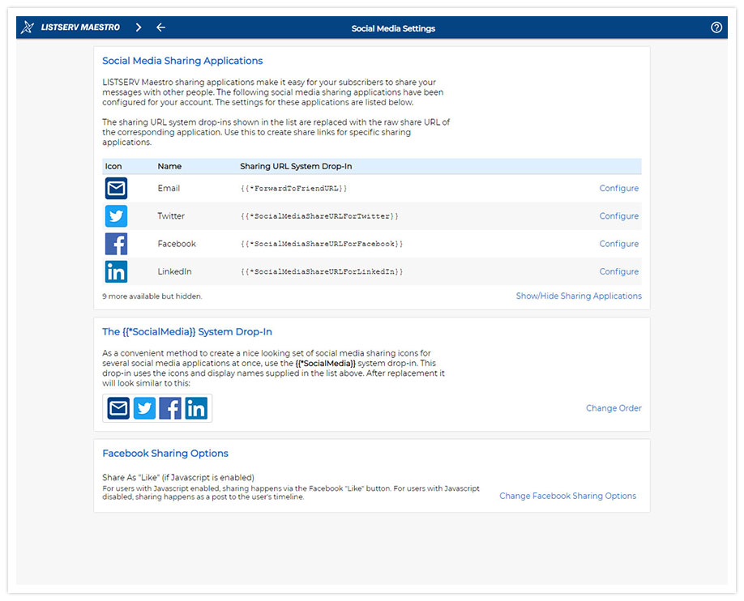Expand the navigation chevron beside LISTSERV Maestro
Image resolution: width=744 pixels, height=601 pixels.
[x=138, y=28]
